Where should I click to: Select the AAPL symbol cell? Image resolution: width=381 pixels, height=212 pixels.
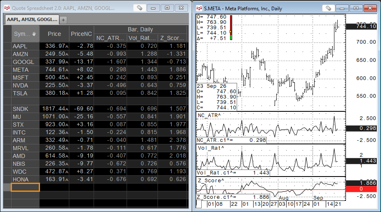25,46
